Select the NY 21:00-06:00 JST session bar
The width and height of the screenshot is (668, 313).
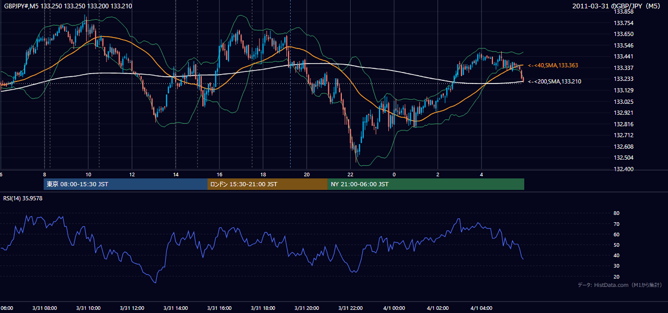(426, 184)
